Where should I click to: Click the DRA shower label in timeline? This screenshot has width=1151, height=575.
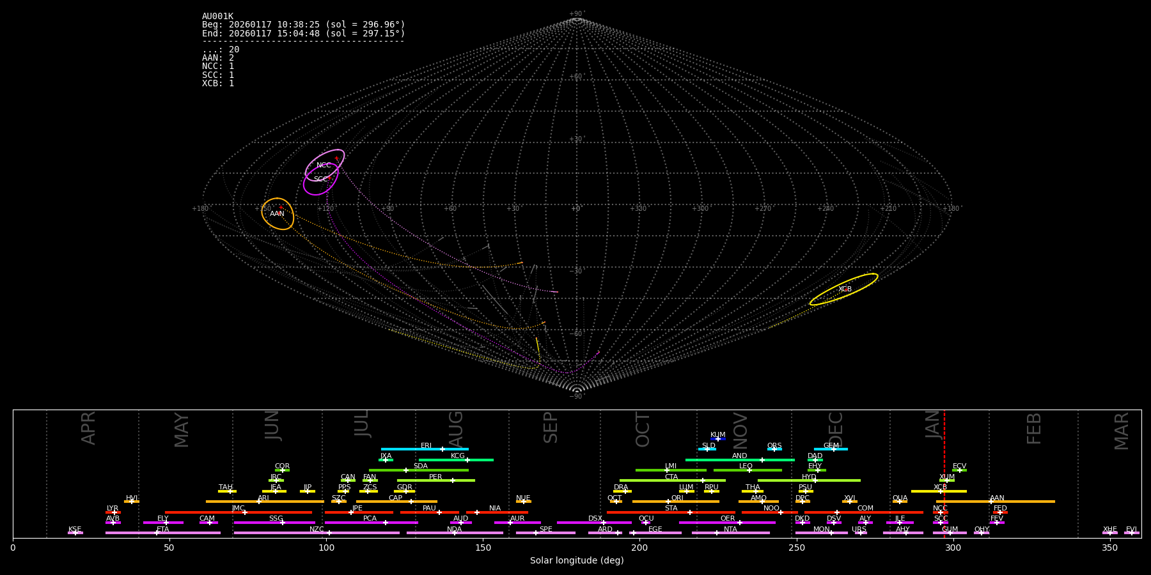click(x=621, y=487)
